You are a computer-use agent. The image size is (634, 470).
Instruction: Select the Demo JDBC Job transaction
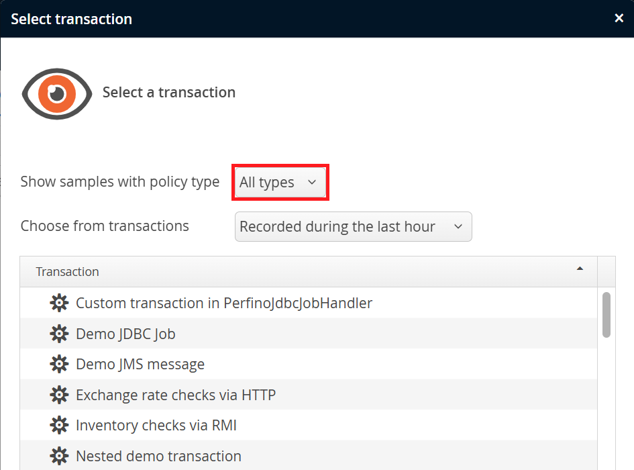(125, 334)
